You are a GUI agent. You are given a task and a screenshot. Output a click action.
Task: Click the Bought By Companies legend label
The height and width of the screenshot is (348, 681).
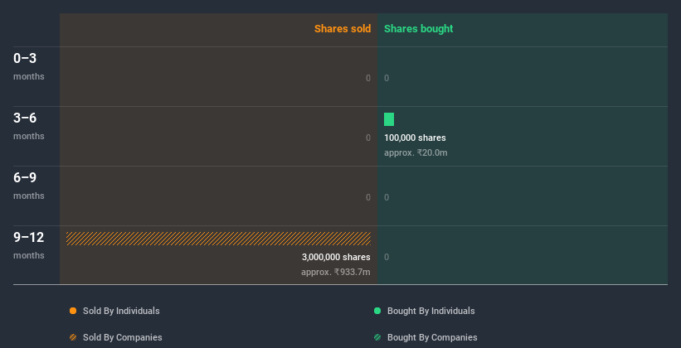432,337
